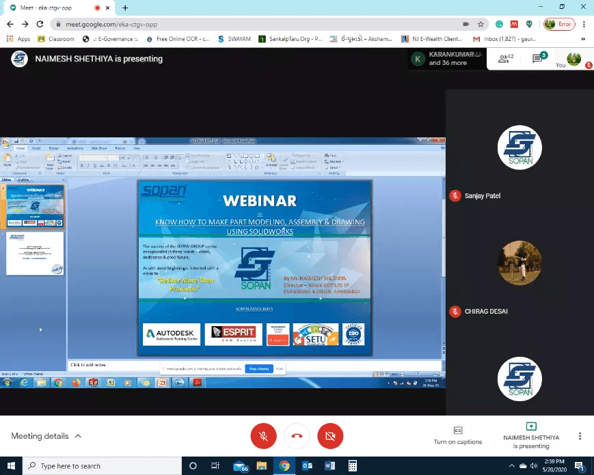The image size is (594, 475).
Task: Open the Meet chat panel with 3 messages
Action: point(536,59)
